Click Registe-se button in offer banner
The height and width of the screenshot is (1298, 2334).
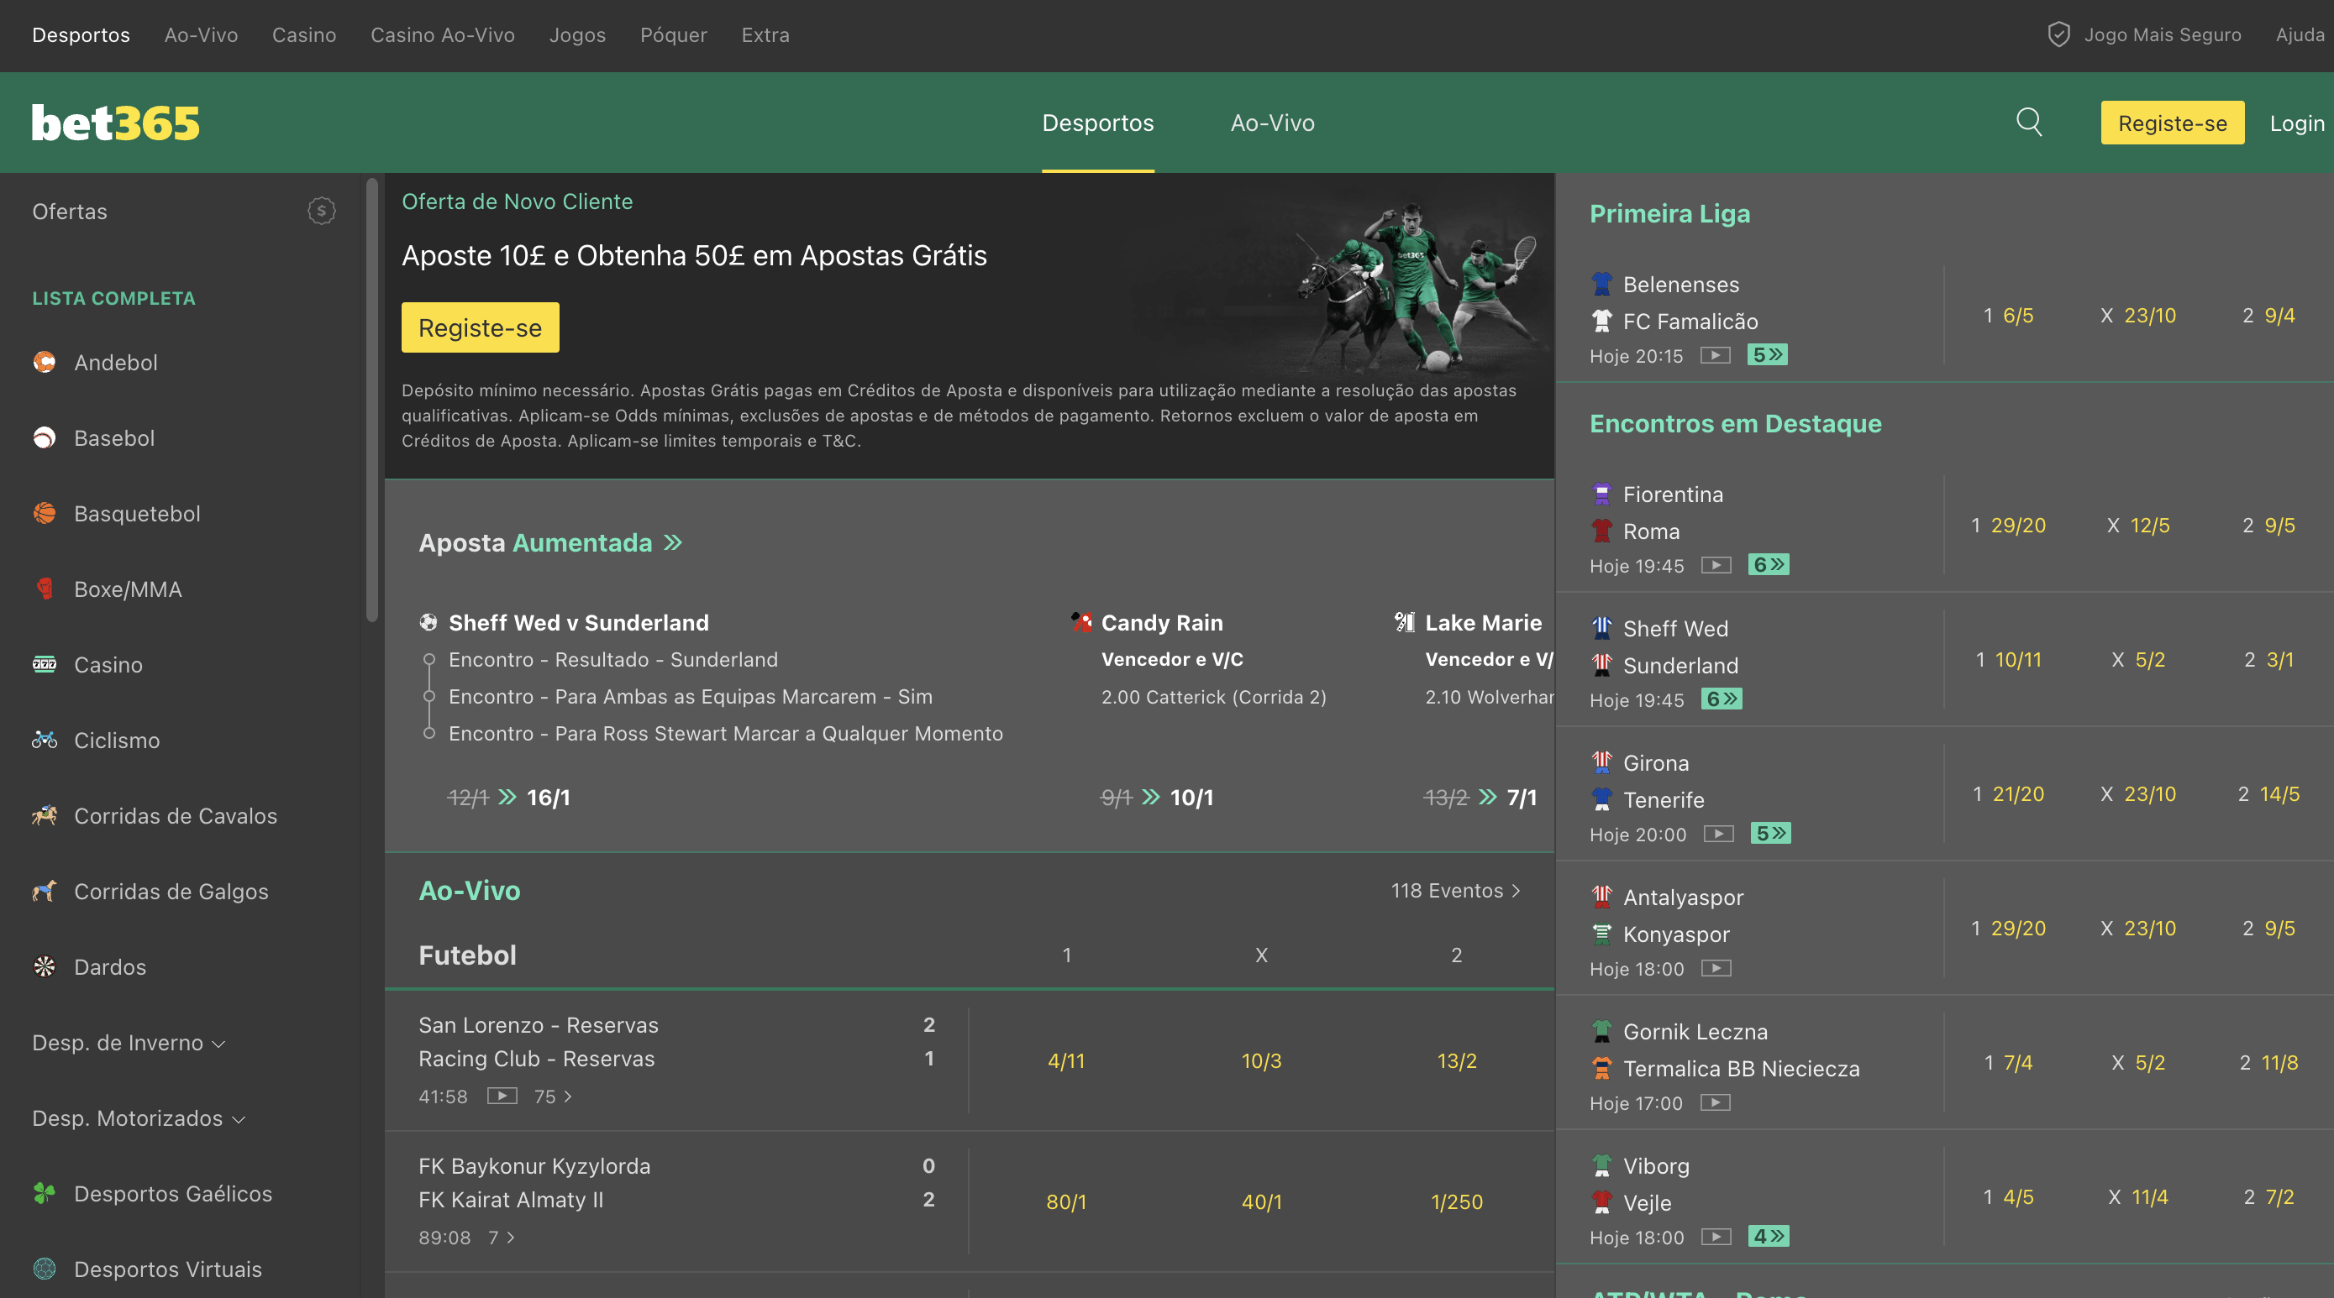481,327
